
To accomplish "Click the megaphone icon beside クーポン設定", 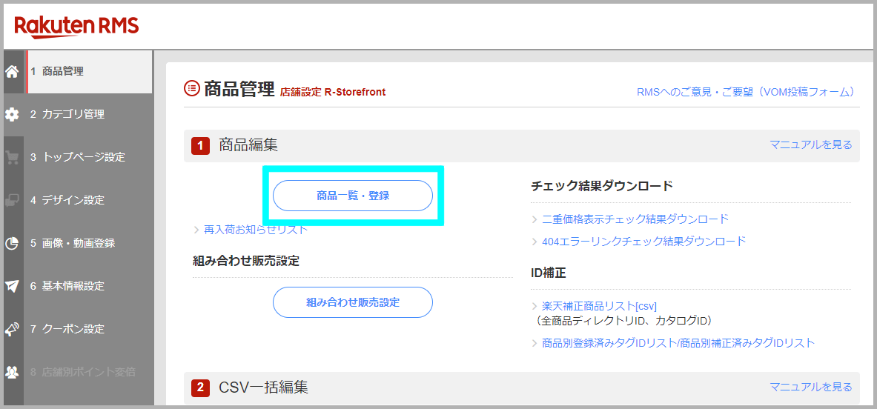I will tap(12, 329).
